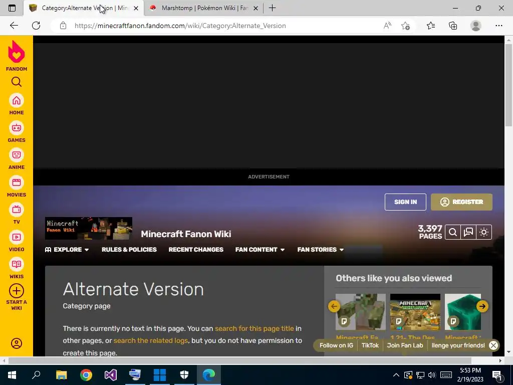The width and height of the screenshot is (513, 385).
Task: Click TikTok link in bottom banner
Action: click(370, 345)
